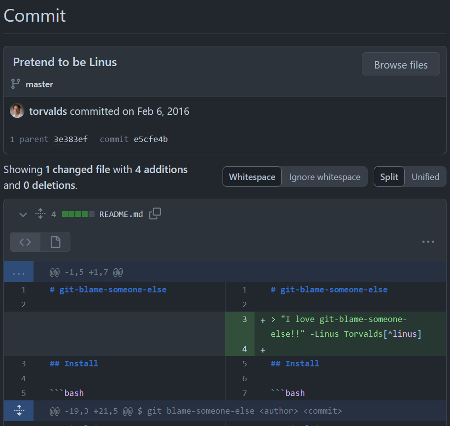This screenshot has width=450, height=426.
Task: Copy the README.md file path
Action: coord(155,213)
